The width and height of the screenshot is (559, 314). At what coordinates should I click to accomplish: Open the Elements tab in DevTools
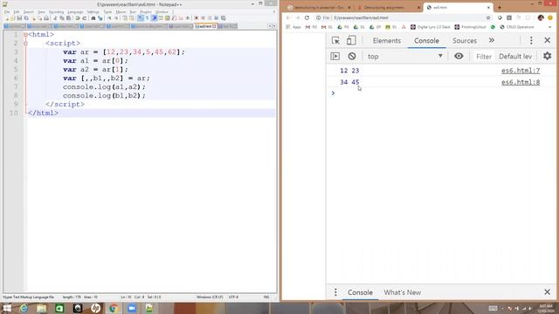[387, 41]
